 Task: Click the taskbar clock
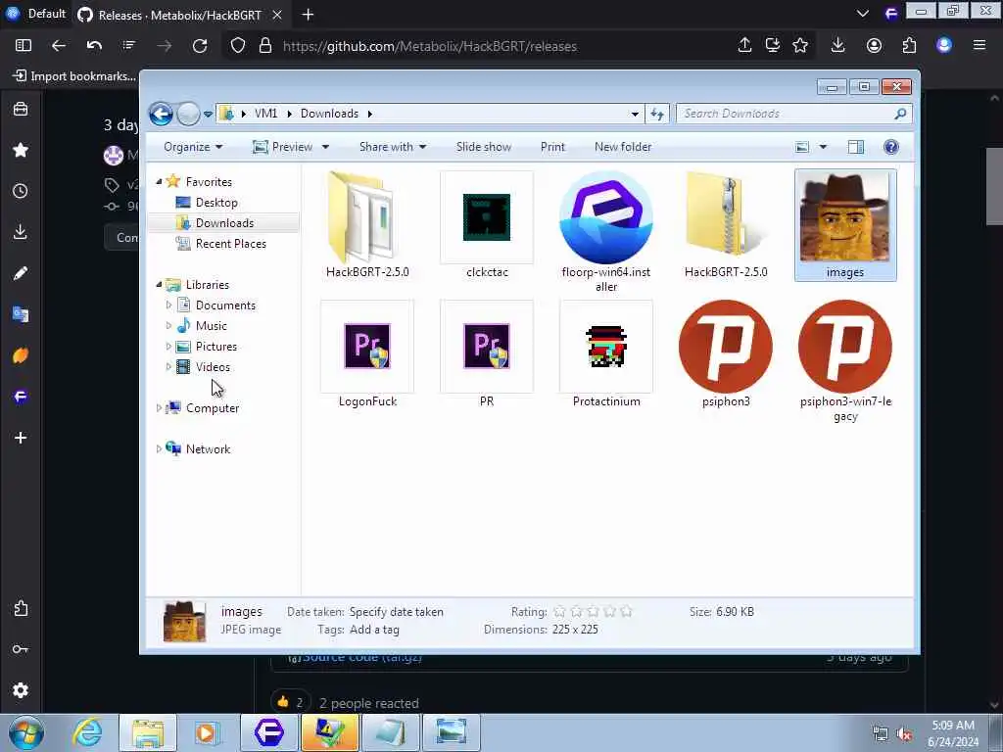952,732
